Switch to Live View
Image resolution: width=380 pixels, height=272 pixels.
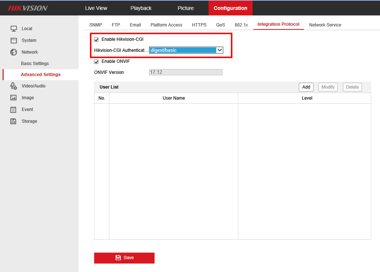(x=96, y=8)
